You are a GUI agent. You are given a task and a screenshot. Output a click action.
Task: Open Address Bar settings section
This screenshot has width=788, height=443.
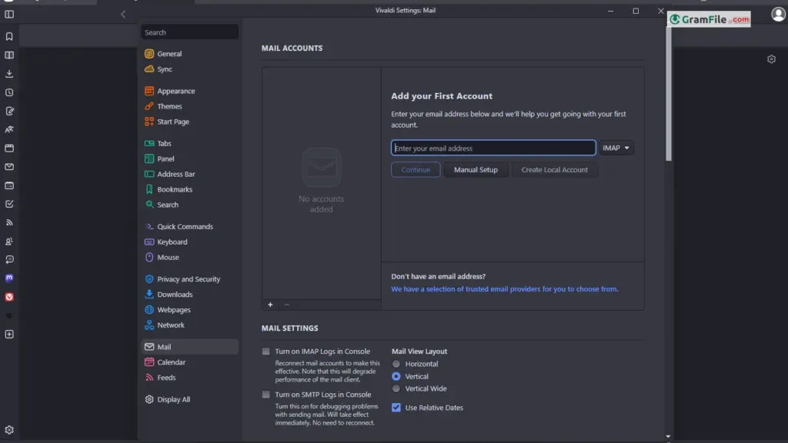tap(189, 175)
